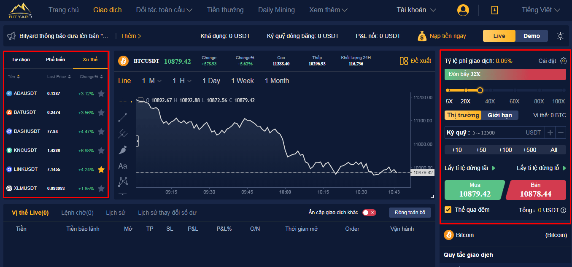
Task: Unfavorite LINKUSDT by clicking its star
Action: click(101, 169)
